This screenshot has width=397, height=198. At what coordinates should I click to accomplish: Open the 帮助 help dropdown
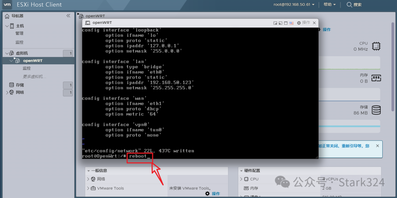(329, 4)
